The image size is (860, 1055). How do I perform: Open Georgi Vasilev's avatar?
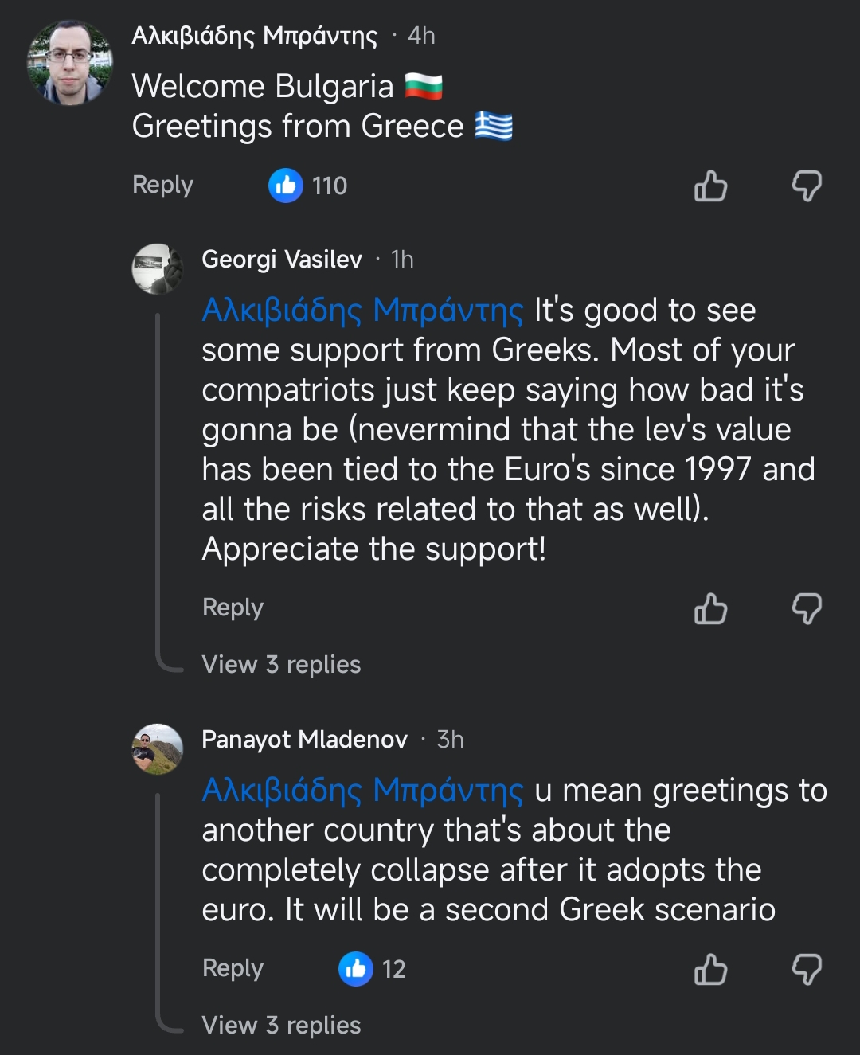click(x=157, y=268)
